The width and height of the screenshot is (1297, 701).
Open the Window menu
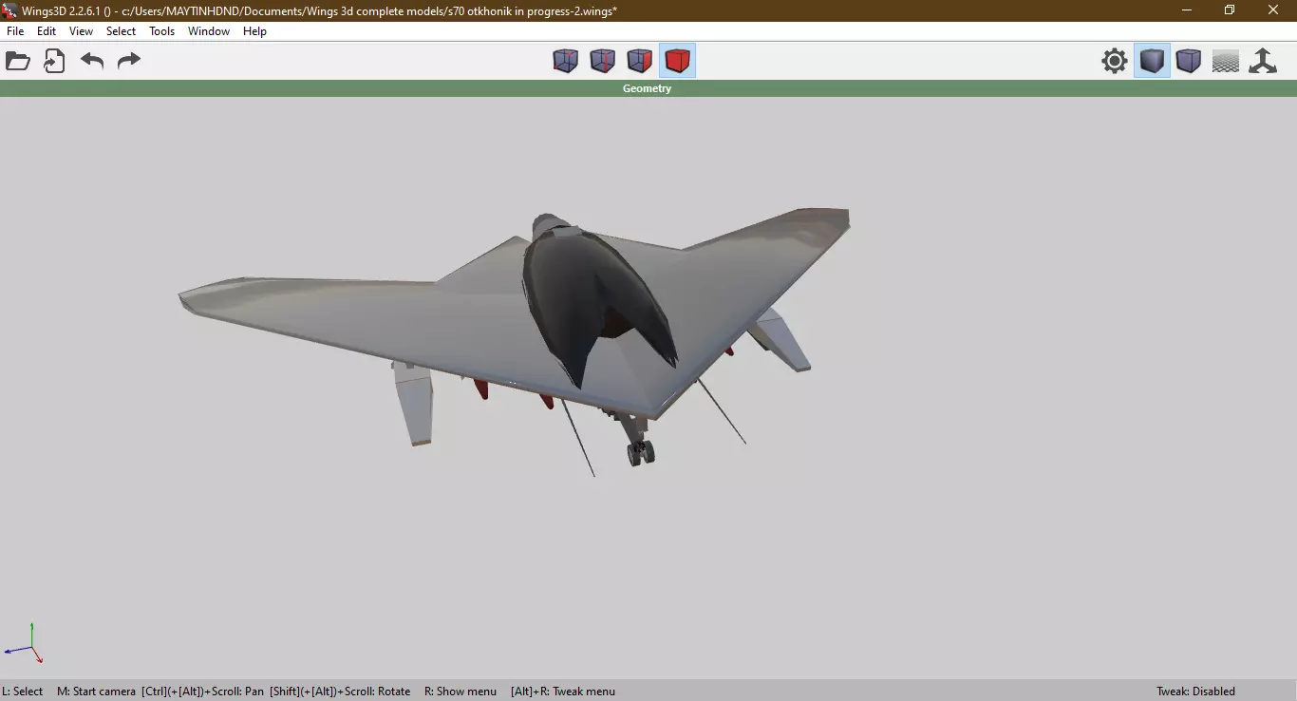point(209,31)
